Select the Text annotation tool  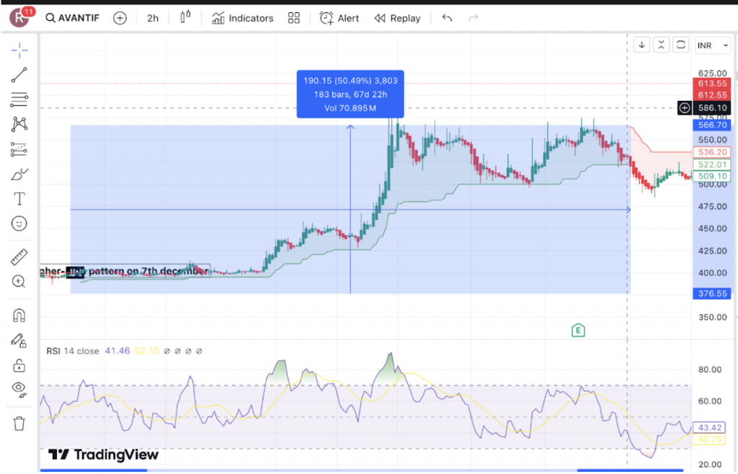coord(19,198)
